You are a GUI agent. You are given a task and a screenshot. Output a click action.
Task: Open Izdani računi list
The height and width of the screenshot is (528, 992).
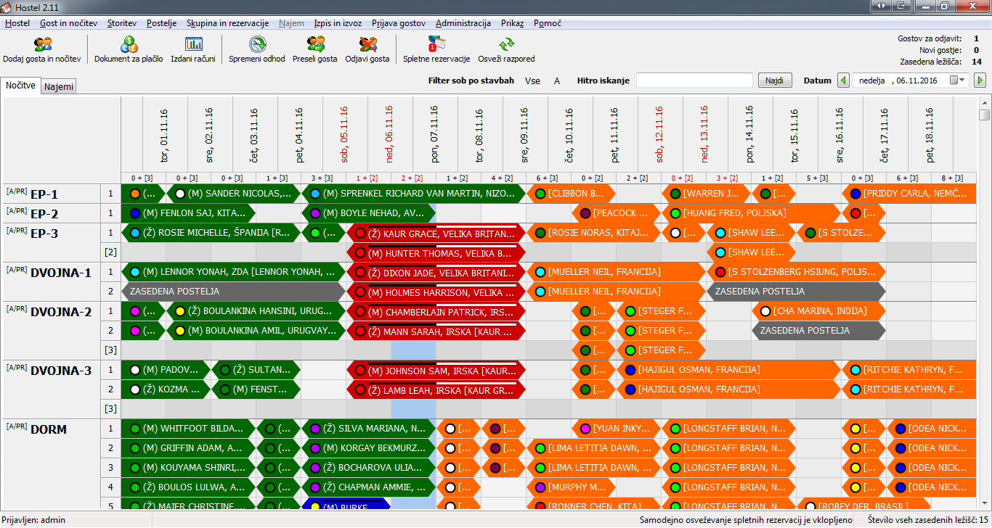[x=193, y=45]
